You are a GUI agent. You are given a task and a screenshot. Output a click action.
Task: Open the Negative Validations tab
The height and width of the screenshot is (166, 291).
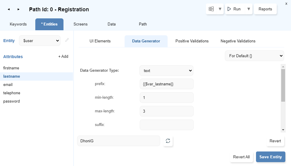(x=238, y=41)
